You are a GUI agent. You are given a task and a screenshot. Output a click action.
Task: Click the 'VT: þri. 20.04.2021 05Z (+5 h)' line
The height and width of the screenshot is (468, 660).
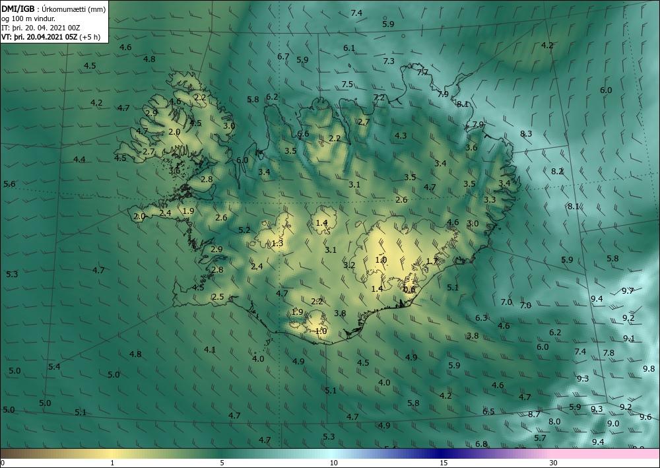[51, 37]
